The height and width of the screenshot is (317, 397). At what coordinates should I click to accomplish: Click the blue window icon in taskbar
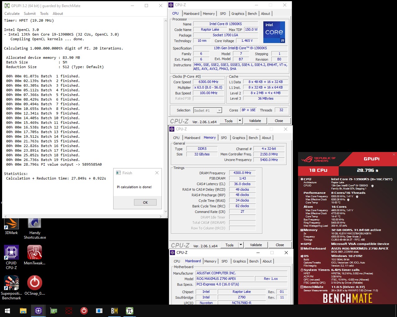[x=99, y=310]
